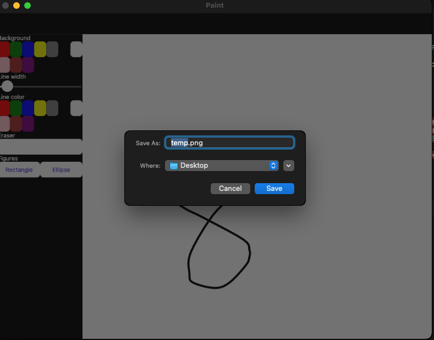Choose the green Line color swatch
Viewport: 434px width, 340px height.
pos(16,108)
